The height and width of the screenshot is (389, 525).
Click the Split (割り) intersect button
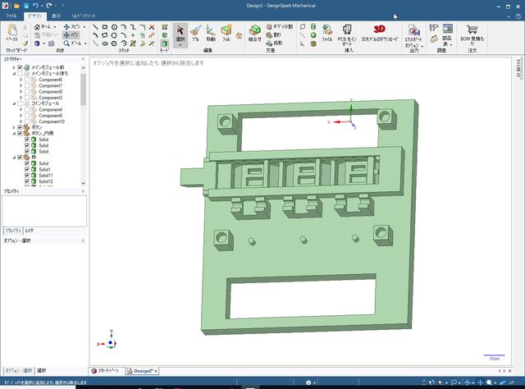coord(274,34)
